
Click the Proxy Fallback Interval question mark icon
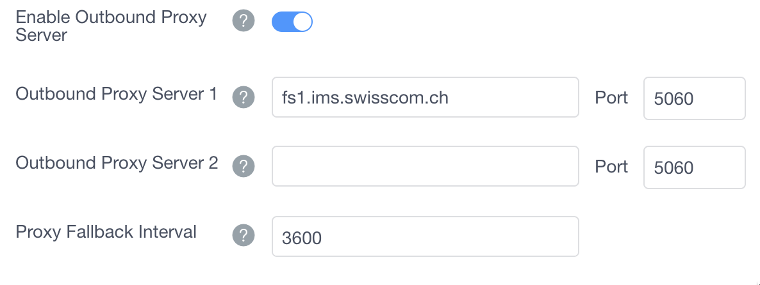(244, 235)
